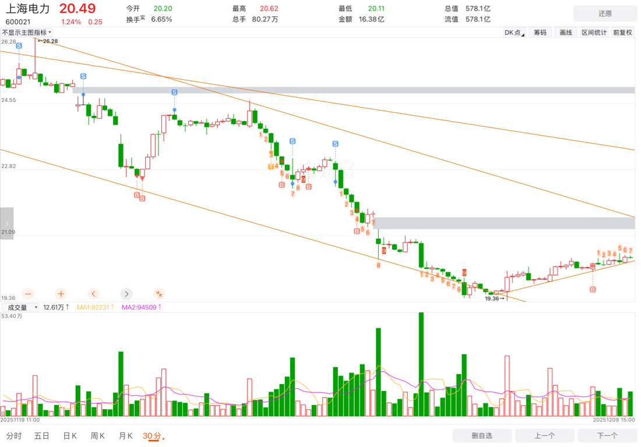
Task: Open 区间统计 range statistics
Action: [594, 33]
